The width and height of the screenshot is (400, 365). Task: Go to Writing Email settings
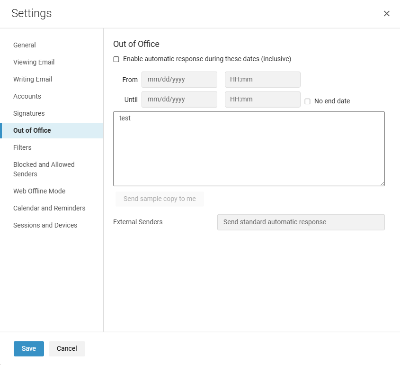(33, 79)
